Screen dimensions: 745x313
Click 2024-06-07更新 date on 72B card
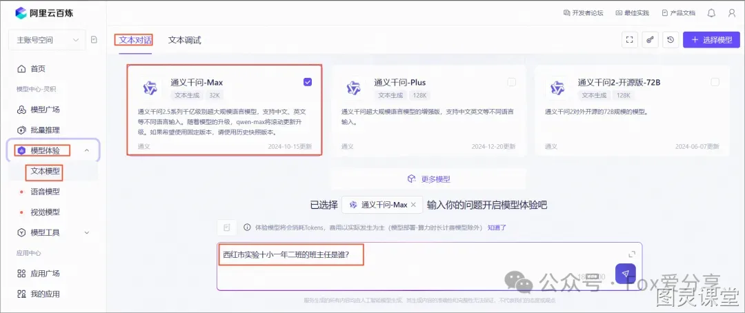[x=697, y=146]
